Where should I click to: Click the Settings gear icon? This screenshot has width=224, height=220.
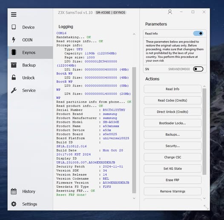(x=14, y=204)
